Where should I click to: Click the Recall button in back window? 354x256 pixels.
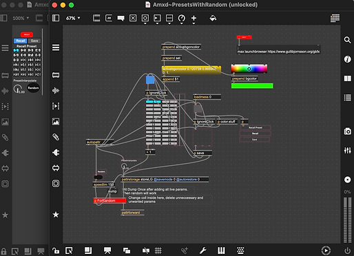[21, 41]
